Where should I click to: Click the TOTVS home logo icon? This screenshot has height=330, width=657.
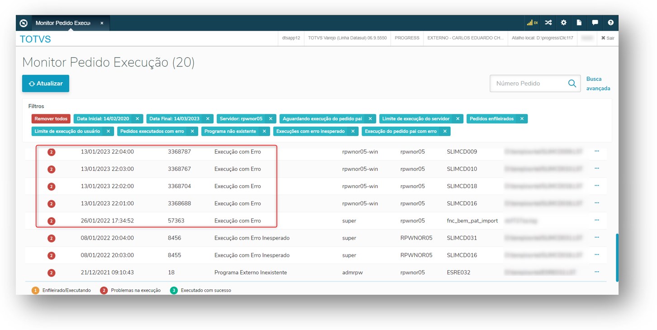24,23
